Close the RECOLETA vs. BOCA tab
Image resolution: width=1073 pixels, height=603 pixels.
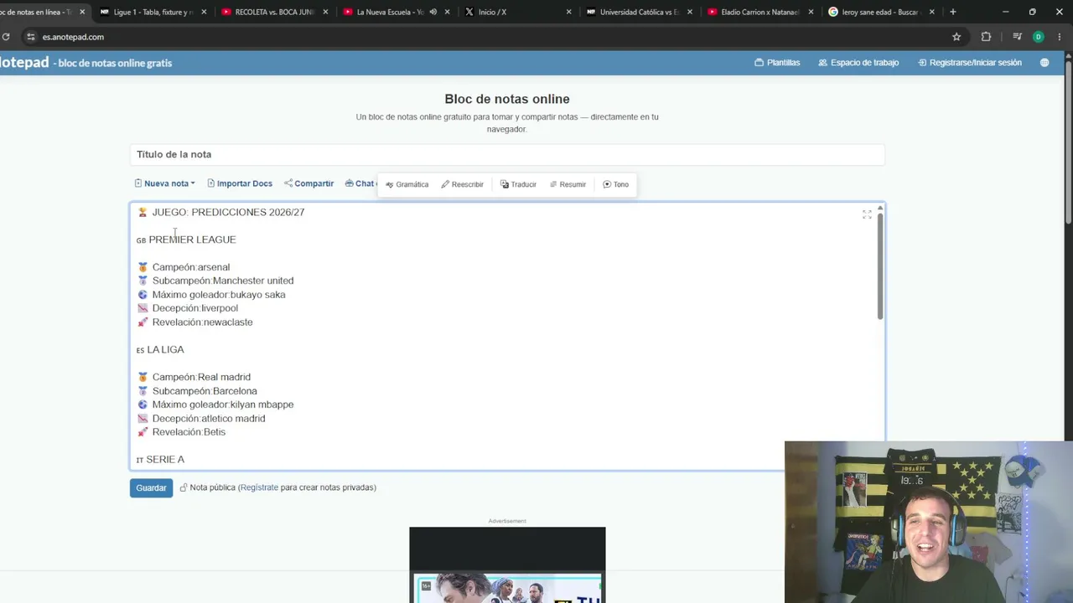tap(325, 12)
